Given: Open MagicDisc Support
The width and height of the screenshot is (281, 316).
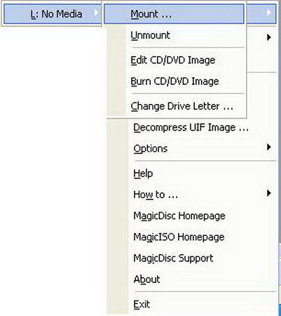Looking at the screenshot, I should (173, 258).
